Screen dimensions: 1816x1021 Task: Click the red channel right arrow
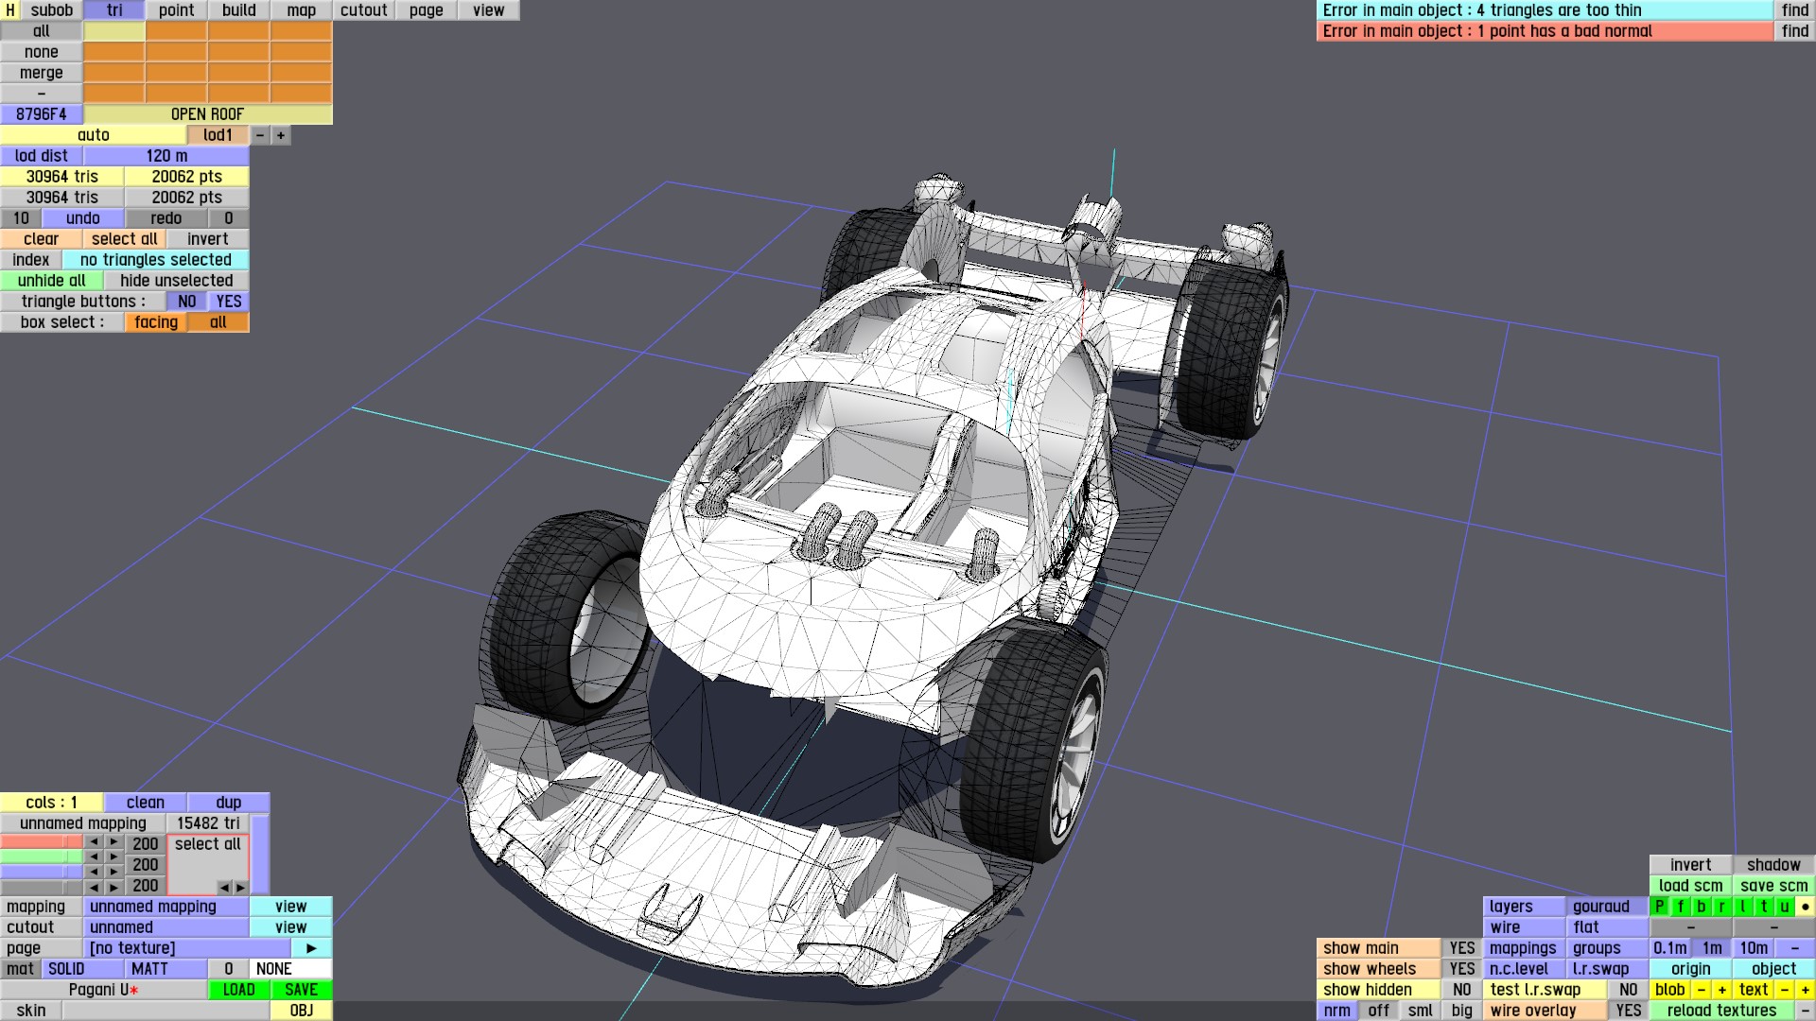click(x=113, y=842)
